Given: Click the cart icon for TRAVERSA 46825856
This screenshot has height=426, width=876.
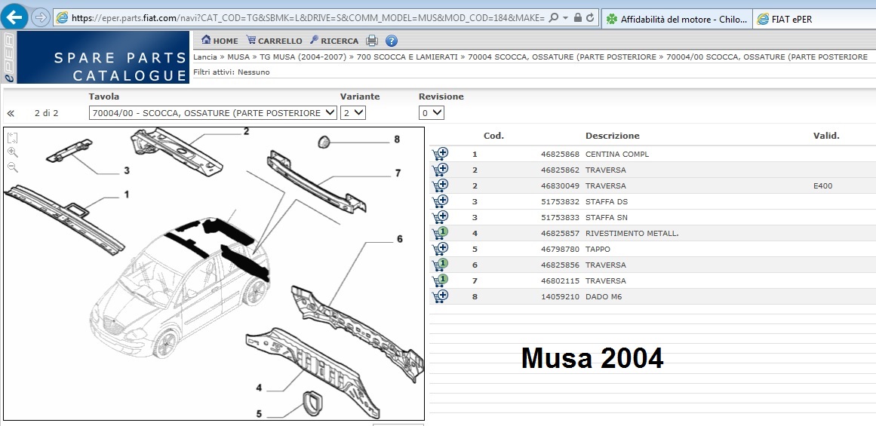Looking at the screenshot, I should point(440,265).
